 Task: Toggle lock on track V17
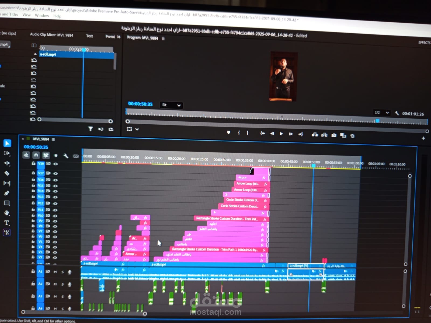(33, 173)
